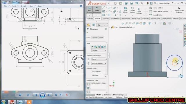Switch to Evaluate ribbon tab
The width and height of the screenshot is (186, 104).
point(145,18)
